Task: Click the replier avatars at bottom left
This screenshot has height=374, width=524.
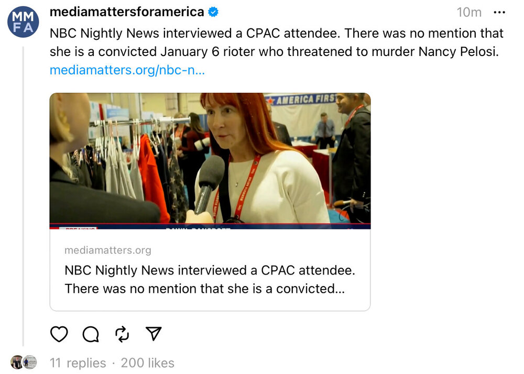Action: pyautogui.click(x=24, y=362)
